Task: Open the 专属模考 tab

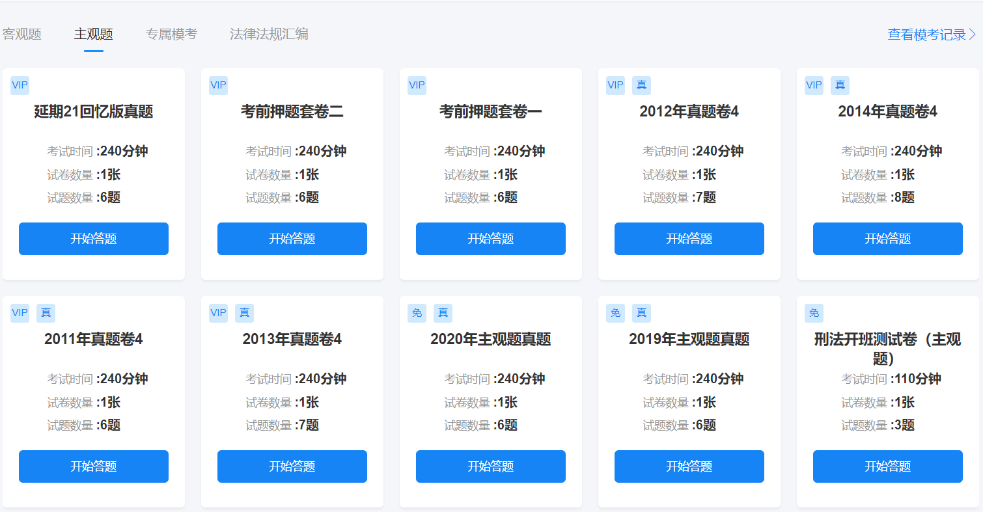Action: [x=171, y=34]
